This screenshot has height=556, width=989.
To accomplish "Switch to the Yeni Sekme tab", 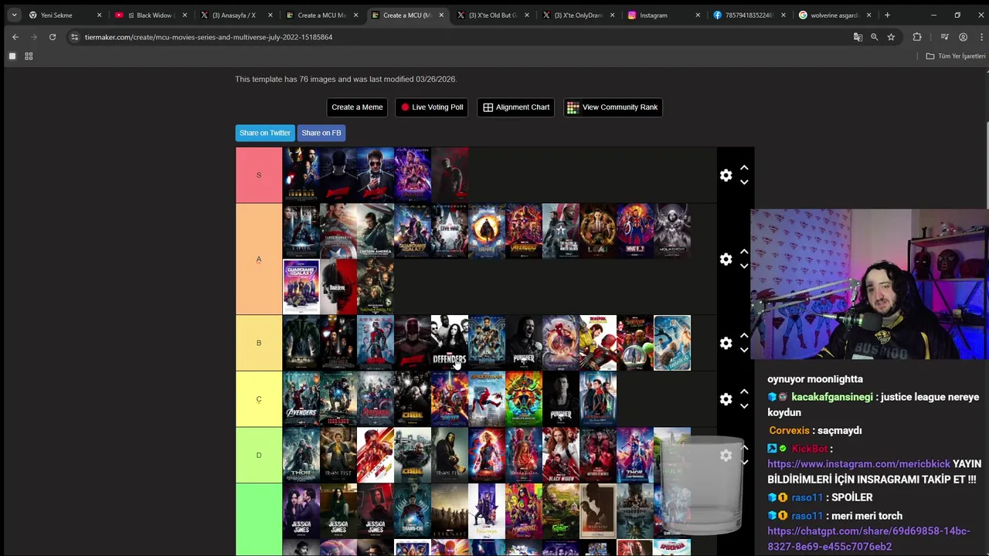I will [x=63, y=15].
